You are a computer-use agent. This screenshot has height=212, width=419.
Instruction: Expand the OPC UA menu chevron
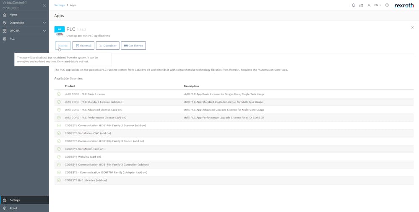coord(44,31)
